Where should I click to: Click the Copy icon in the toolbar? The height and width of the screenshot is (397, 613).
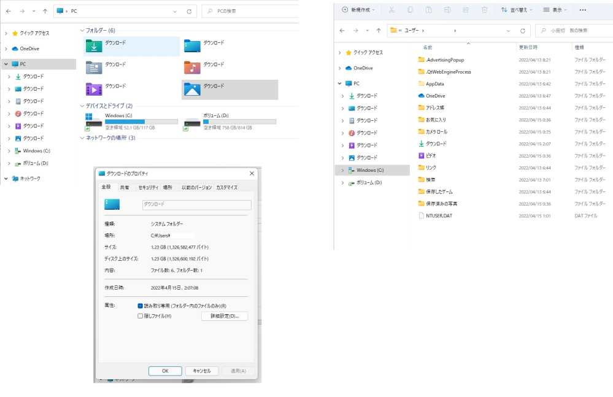pos(410,10)
